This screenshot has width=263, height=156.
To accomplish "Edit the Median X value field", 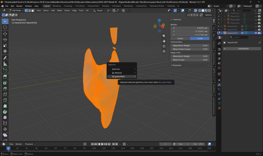I will (190, 28).
